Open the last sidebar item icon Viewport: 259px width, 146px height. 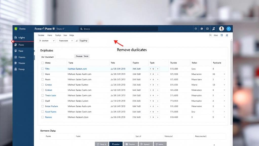pyautogui.click(x=16, y=69)
